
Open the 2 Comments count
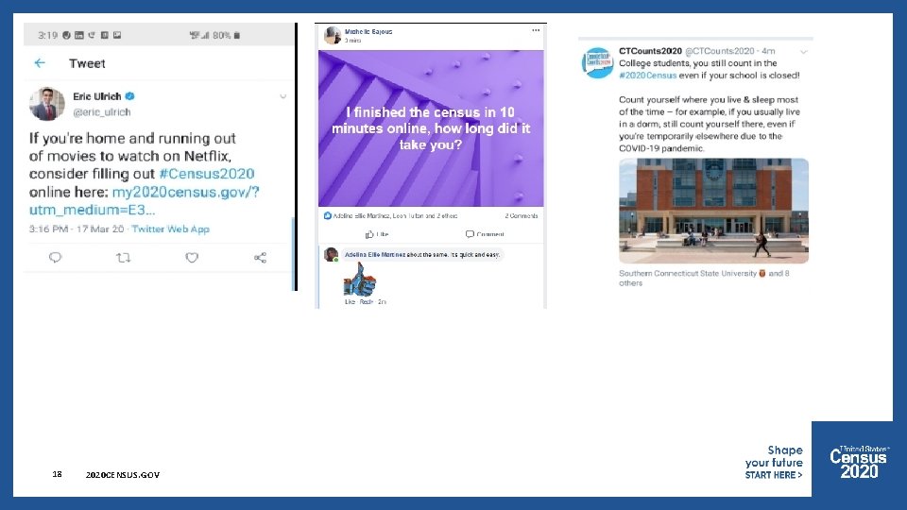522,215
